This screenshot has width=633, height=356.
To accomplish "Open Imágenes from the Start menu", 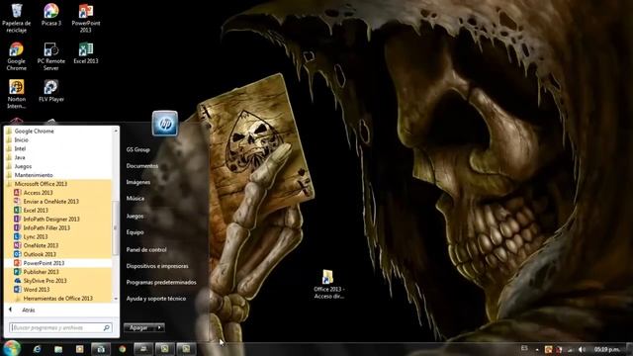I will click(x=138, y=182).
